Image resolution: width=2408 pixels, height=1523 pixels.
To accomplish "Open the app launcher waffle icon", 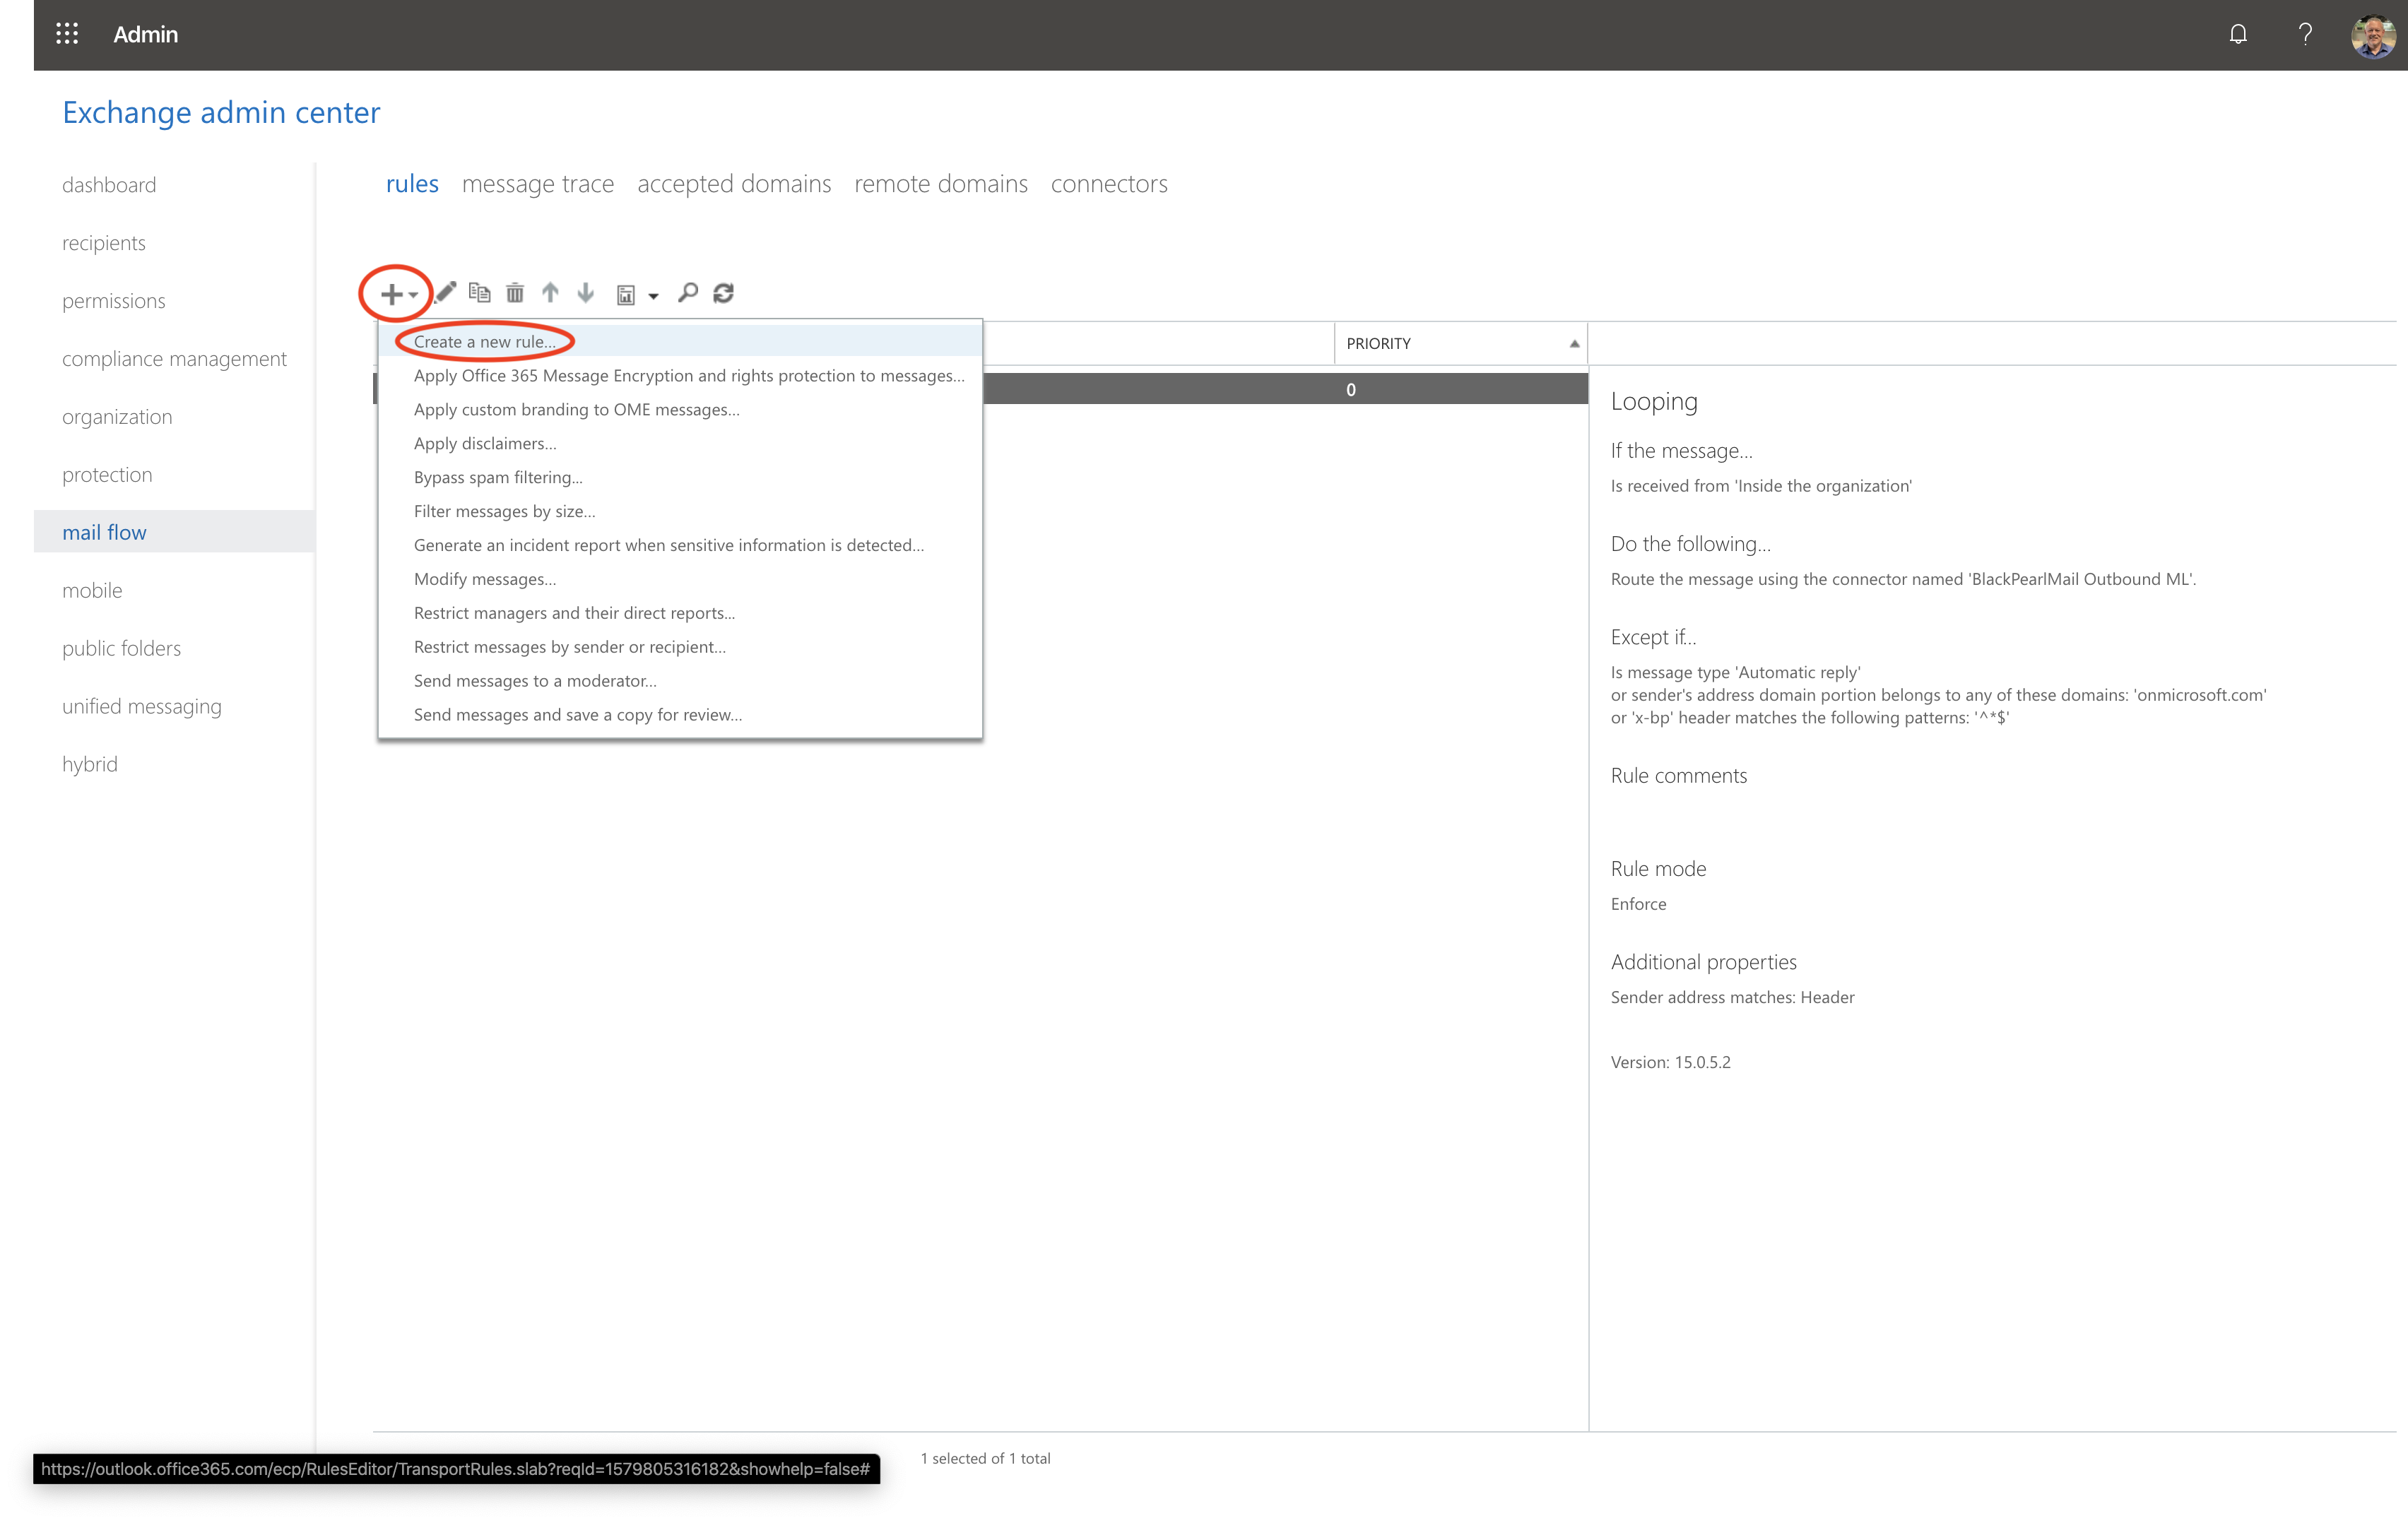I will pyautogui.click(x=67, y=34).
